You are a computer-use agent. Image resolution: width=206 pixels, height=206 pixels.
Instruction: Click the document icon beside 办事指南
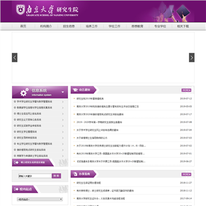click(76, 174)
